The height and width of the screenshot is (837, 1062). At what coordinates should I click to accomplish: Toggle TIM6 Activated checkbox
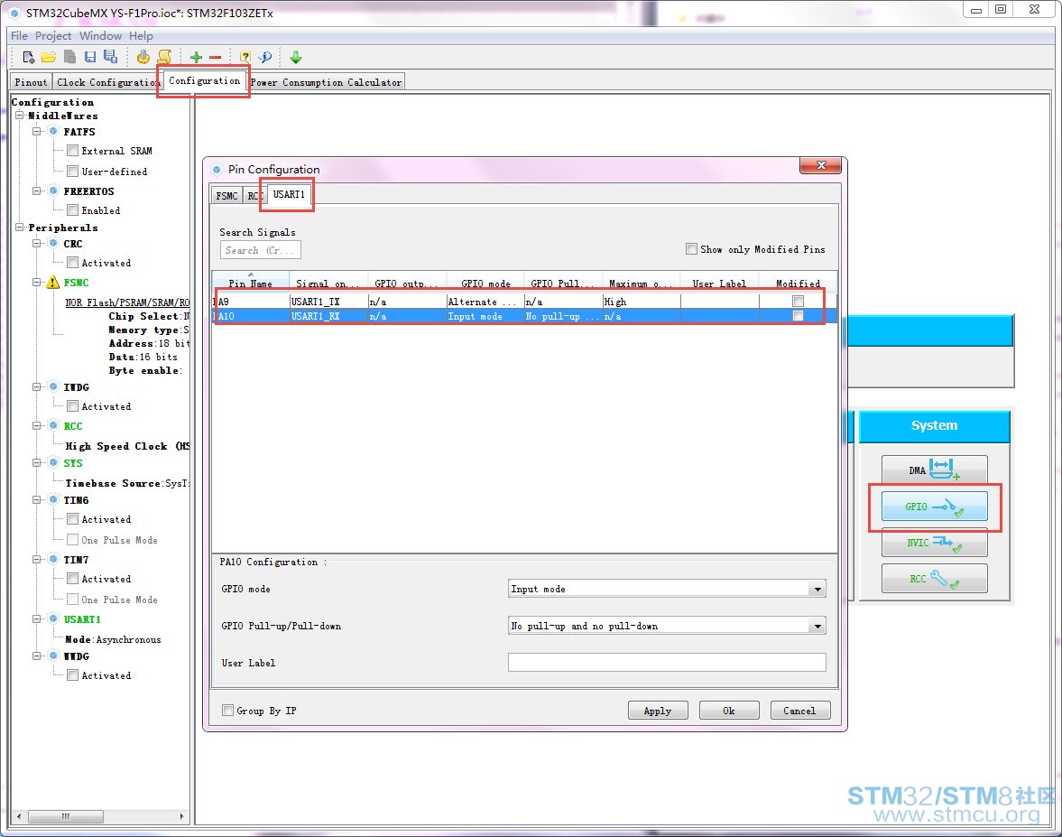coord(72,519)
